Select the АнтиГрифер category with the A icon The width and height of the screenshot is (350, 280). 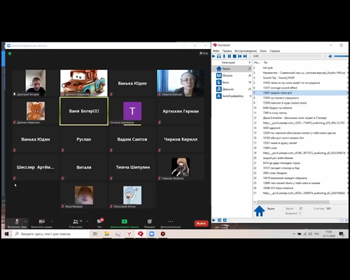232,96
